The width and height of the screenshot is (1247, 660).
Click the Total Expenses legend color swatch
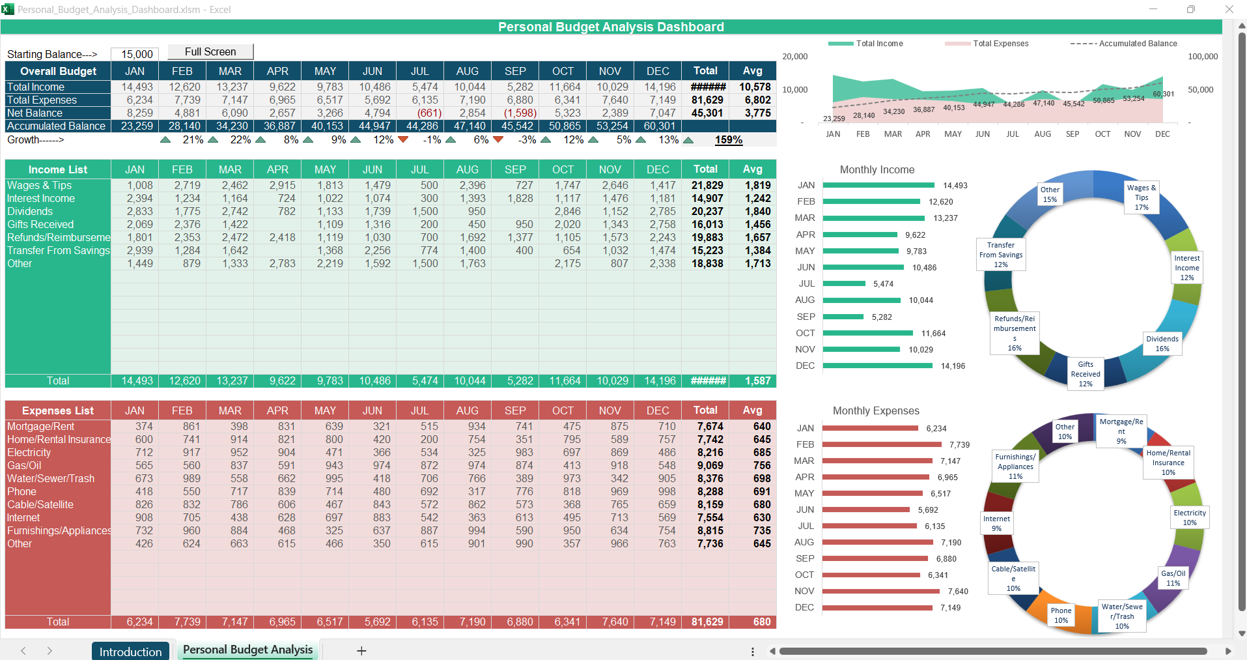point(957,44)
